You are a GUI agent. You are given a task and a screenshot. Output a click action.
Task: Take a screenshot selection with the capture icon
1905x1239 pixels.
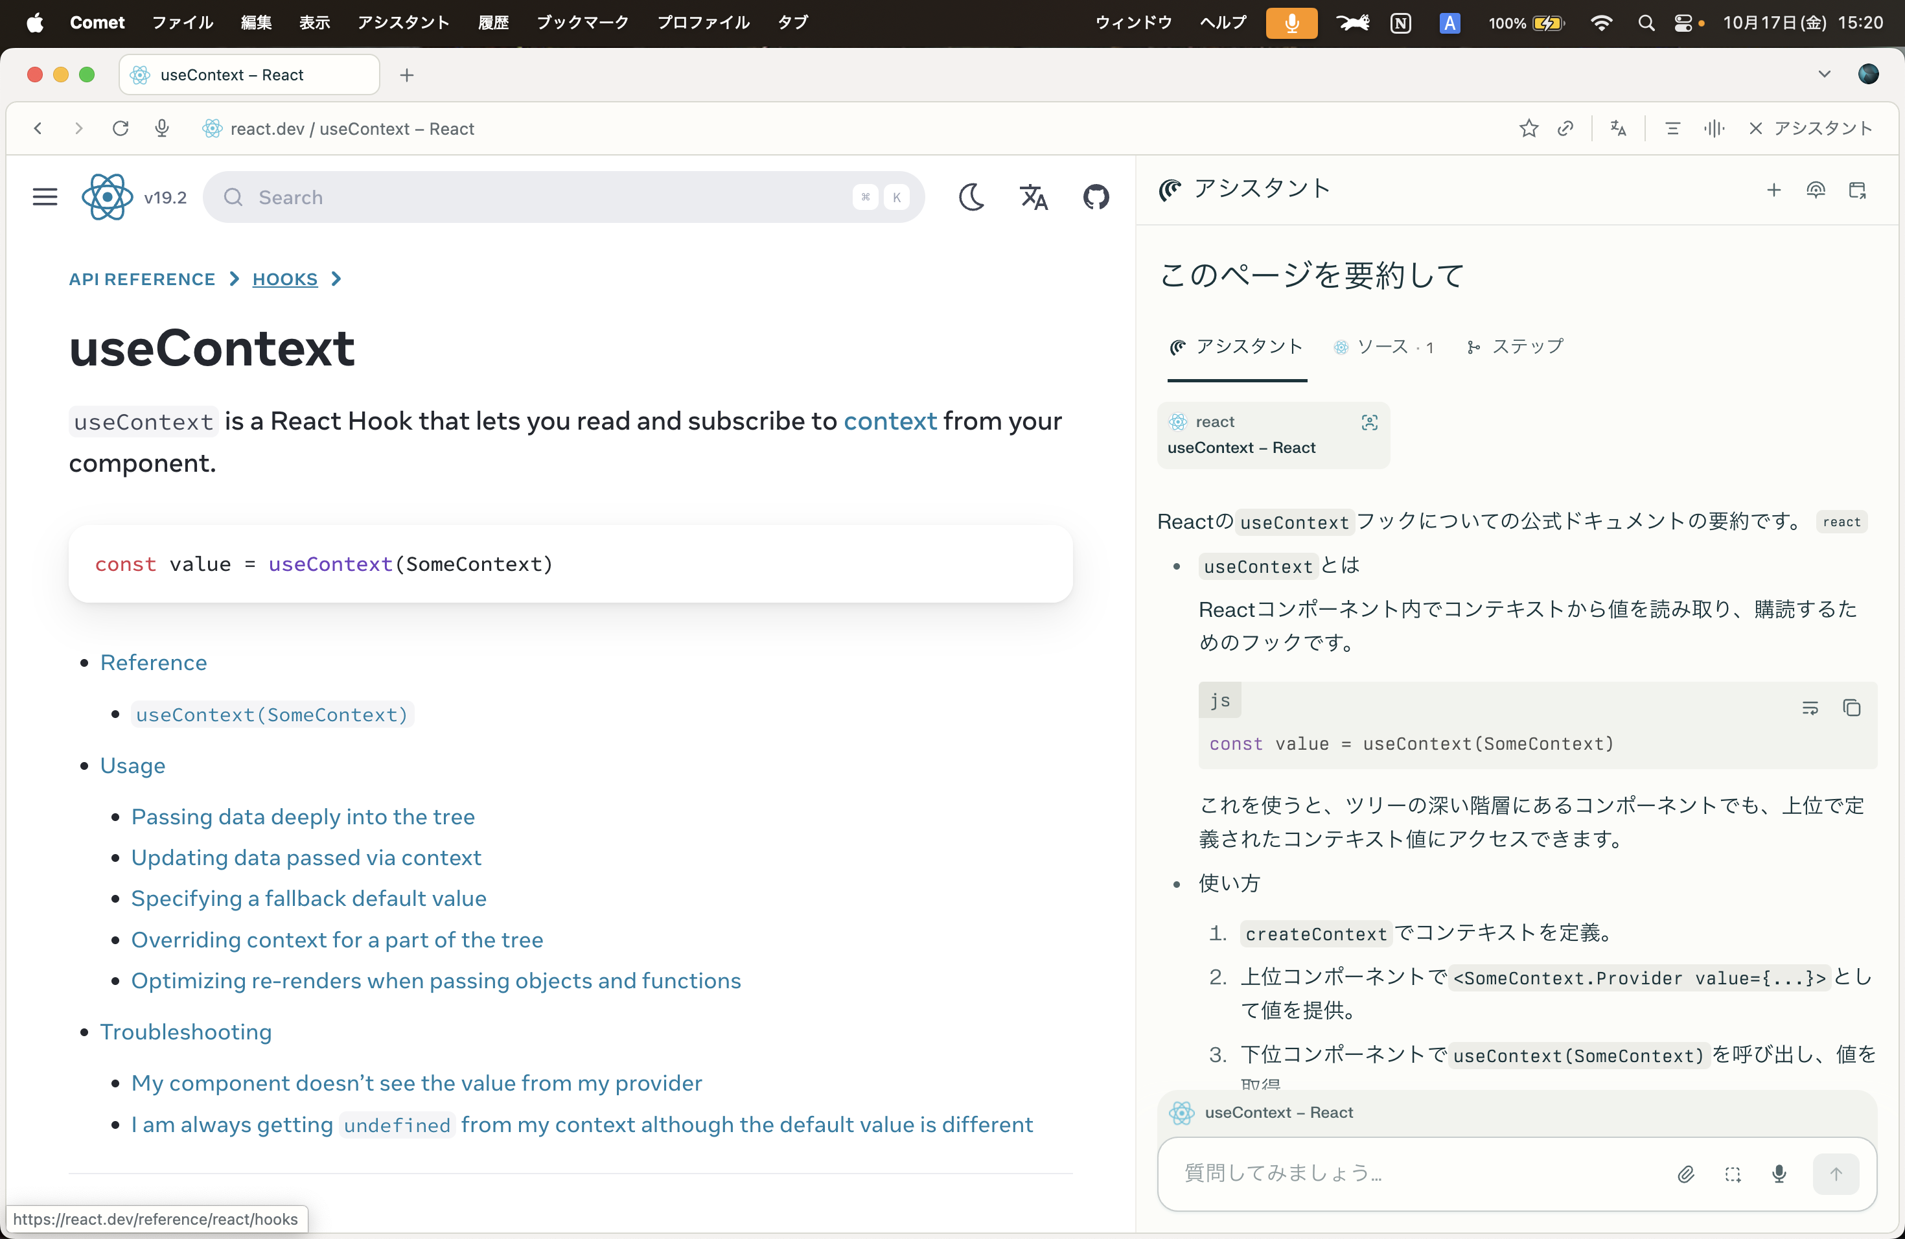(x=1734, y=1174)
